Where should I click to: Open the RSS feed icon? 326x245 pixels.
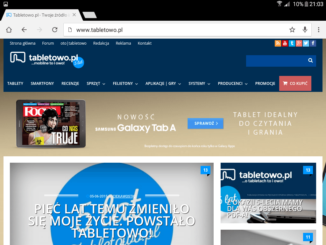(x=278, y=43)
